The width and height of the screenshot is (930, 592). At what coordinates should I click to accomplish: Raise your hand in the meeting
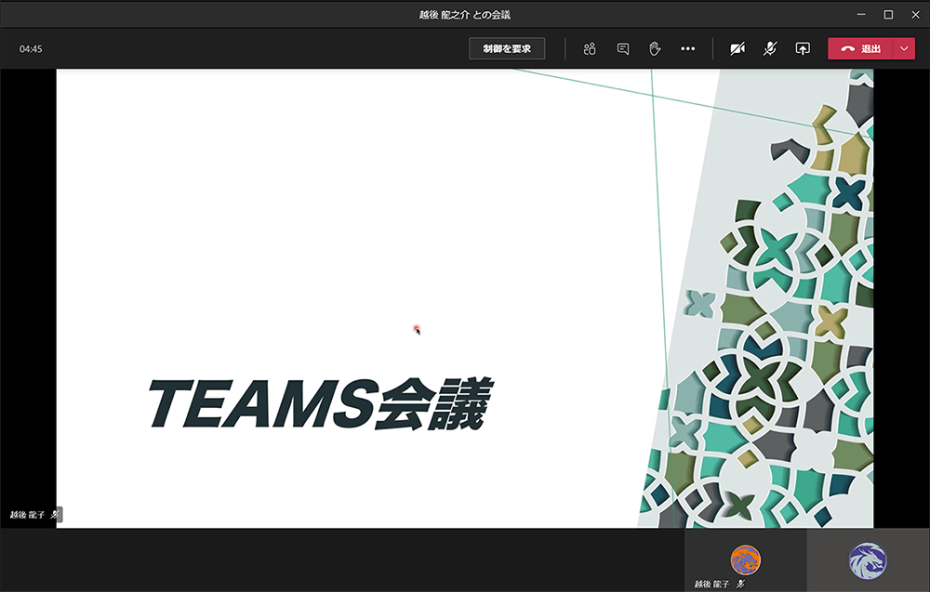pos(654,47)
